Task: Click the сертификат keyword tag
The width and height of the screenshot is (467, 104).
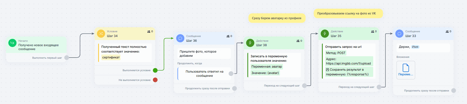Action: pyautogui.click(x=111, y=58)
